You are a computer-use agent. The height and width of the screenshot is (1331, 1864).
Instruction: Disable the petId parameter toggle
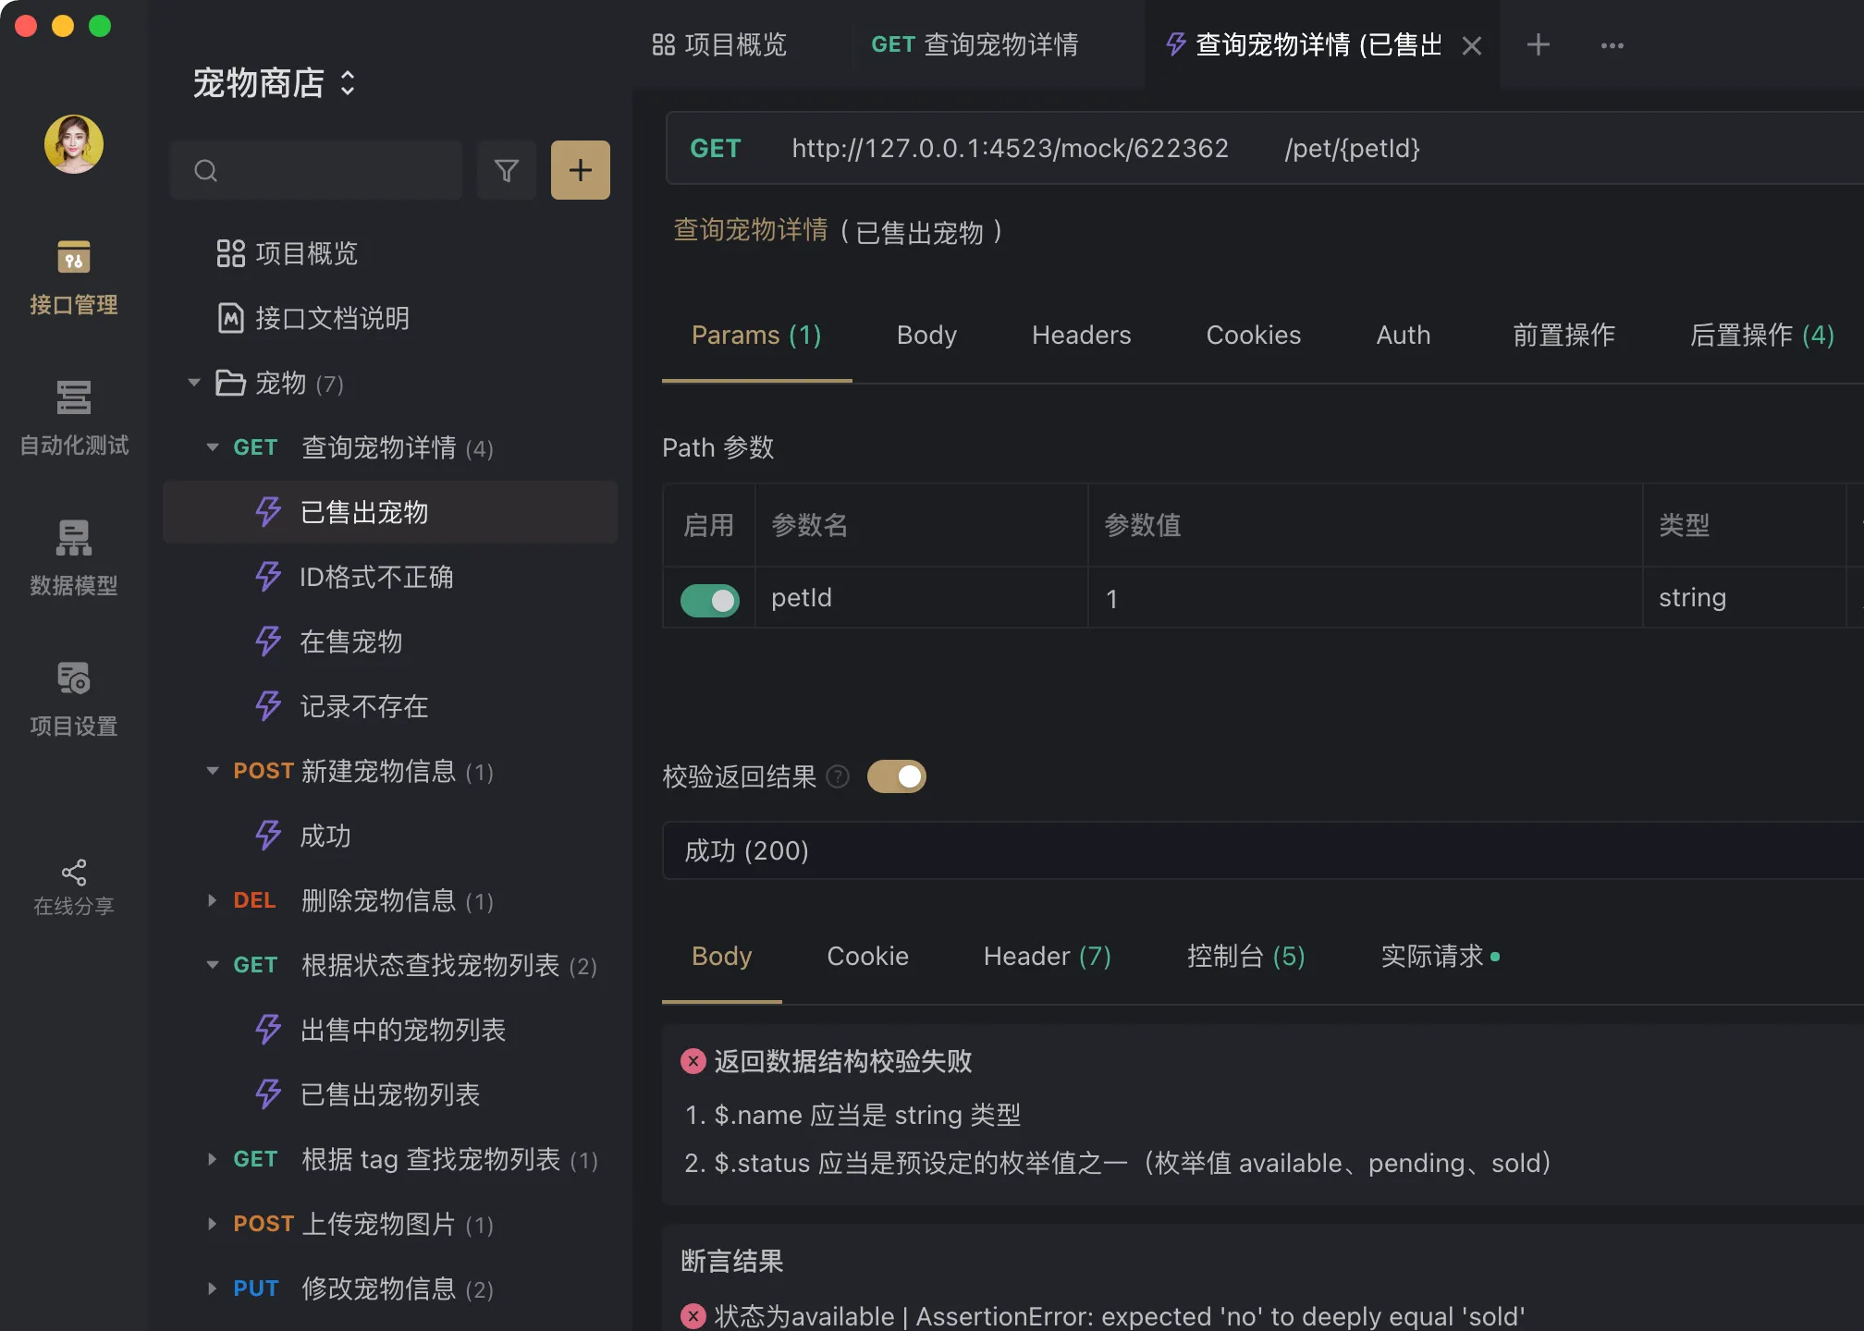point(708,599)
